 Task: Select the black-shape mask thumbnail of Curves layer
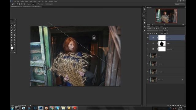tap(162, 43)
